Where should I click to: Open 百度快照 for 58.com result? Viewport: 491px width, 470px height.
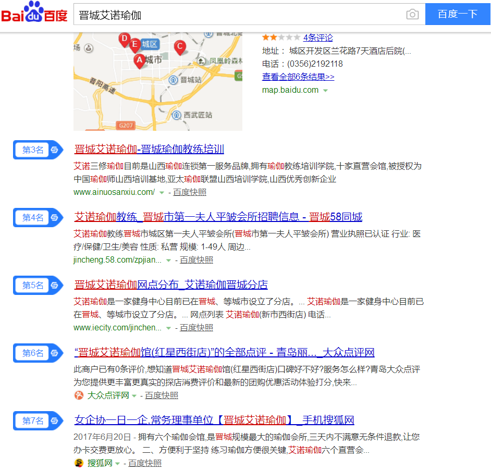pyautogui.click(x=197, y=260)
